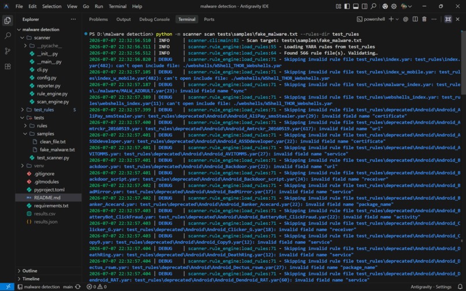Viewport: 466px width, 291px height.
Task: Open the Go menu
Action: pyautogui.click(x=86, y=6)
